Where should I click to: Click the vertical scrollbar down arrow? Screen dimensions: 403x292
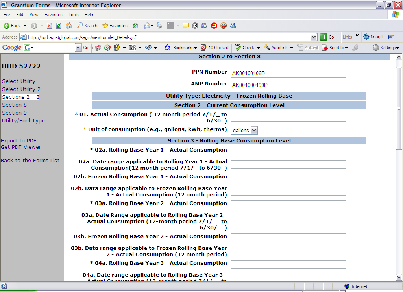(x=399, y=277)
